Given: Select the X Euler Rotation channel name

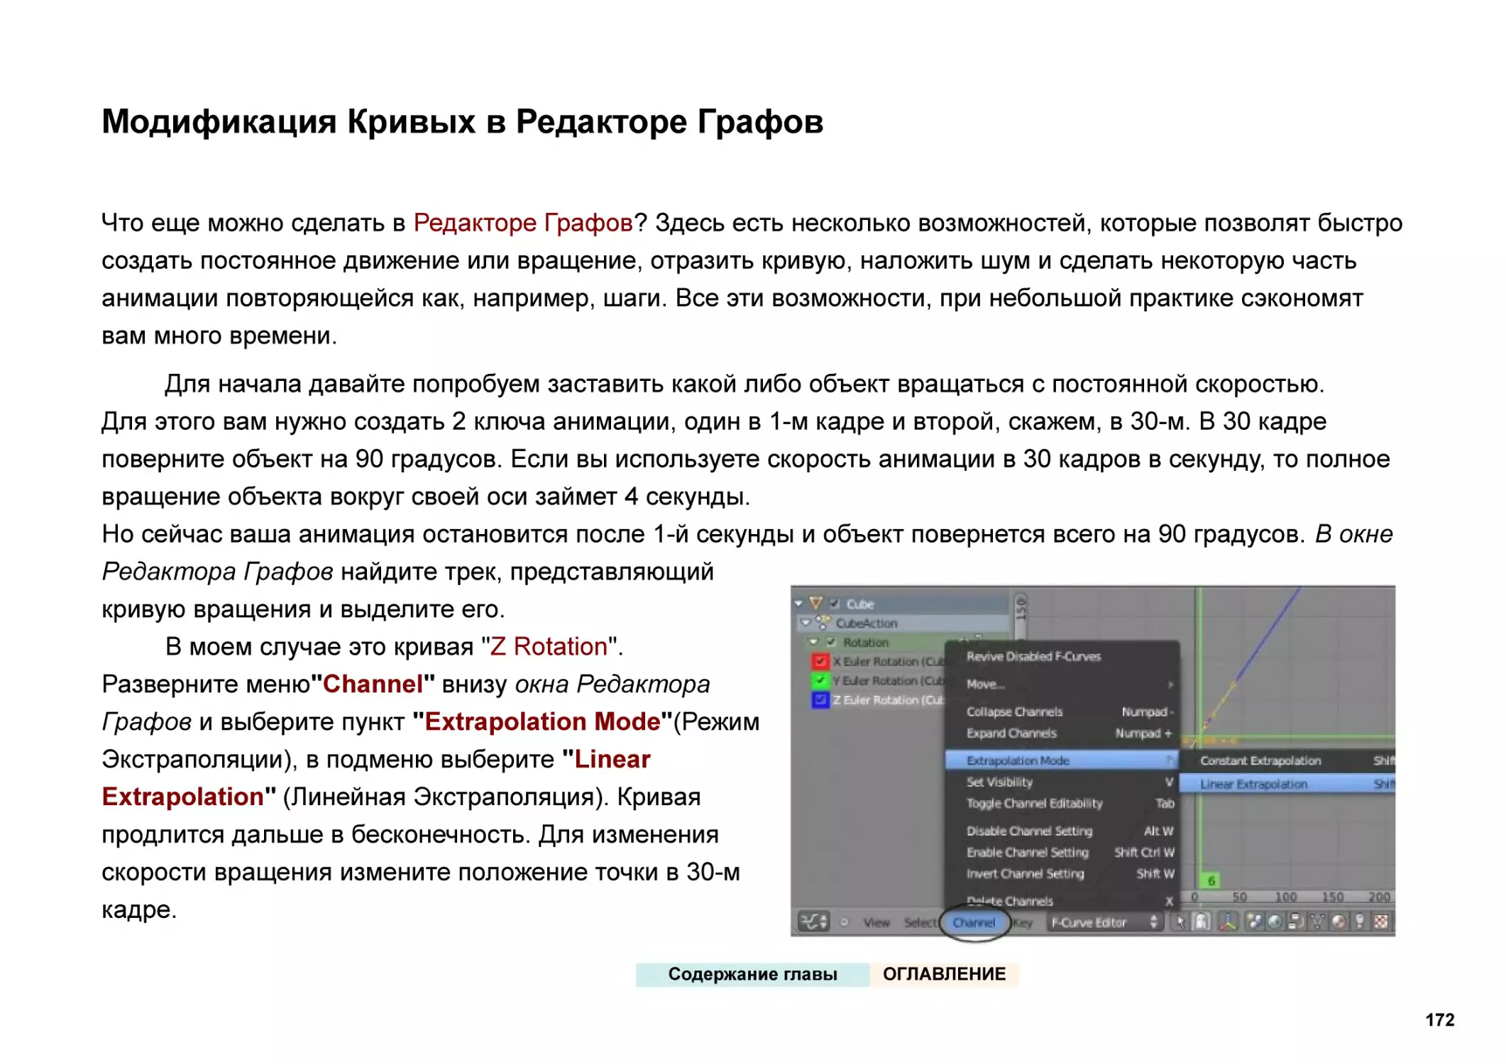Looking at the screenshot, I should pos(889,662).
